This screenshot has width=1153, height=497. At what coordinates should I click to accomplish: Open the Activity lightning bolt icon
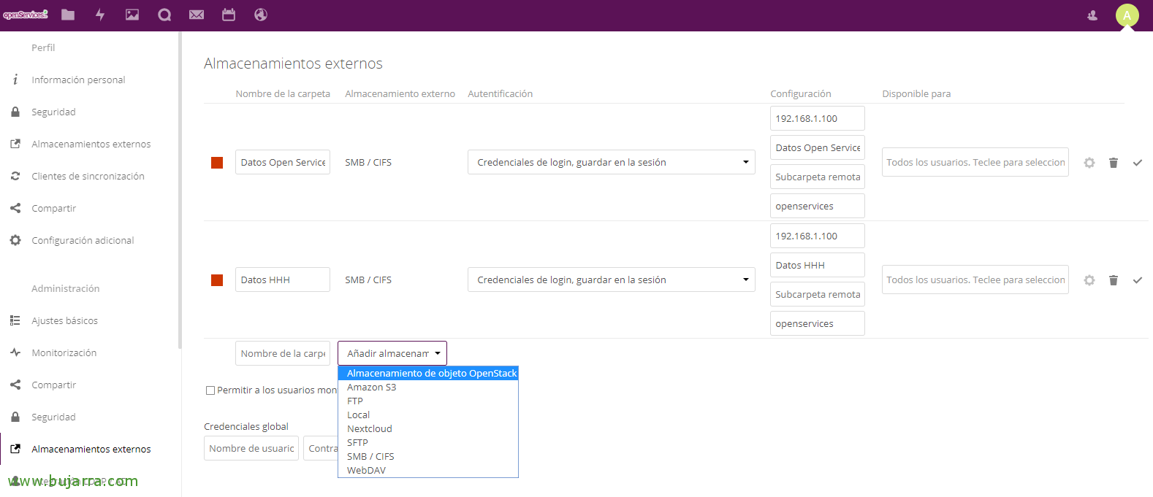(x=100, y=15)
